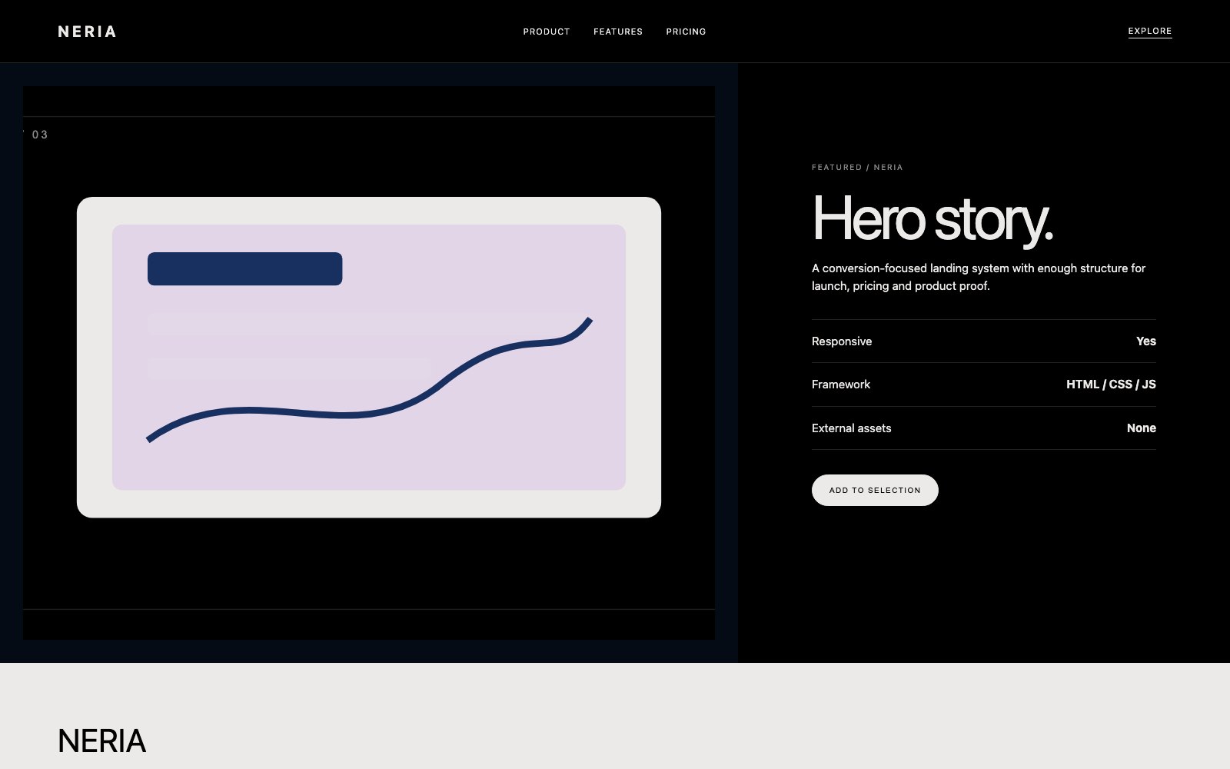Go to the Pricing nav item
1230x769 pixels.
[x=686, y=32]
